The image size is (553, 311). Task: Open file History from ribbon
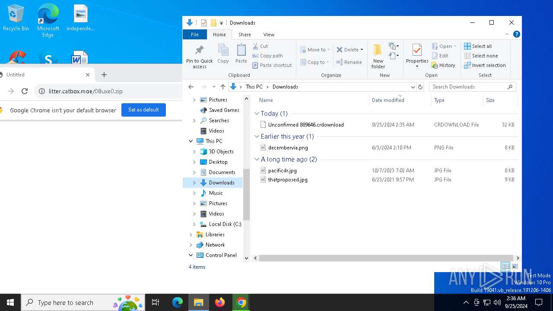pos(444,65)
